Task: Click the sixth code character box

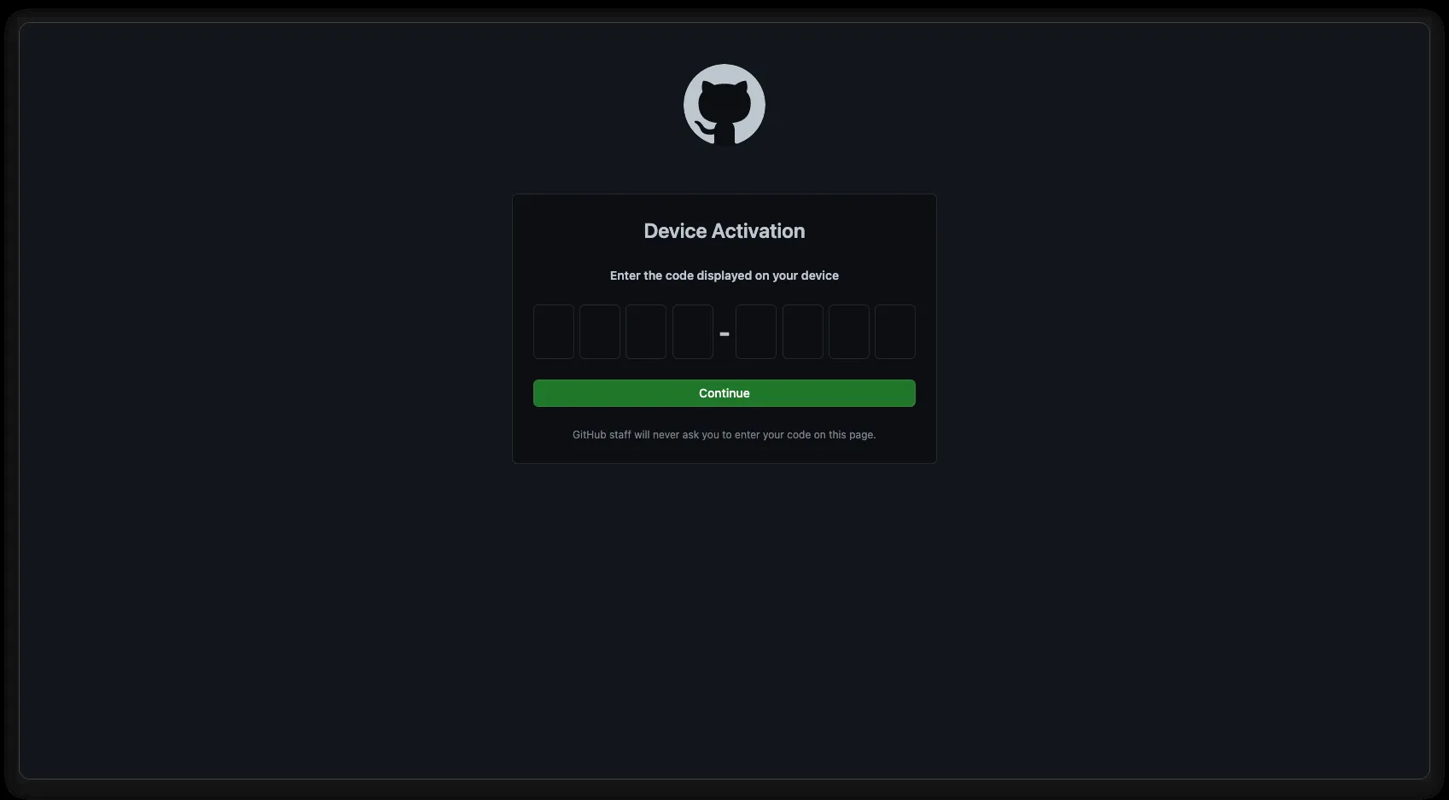Action: pos(803,332)
